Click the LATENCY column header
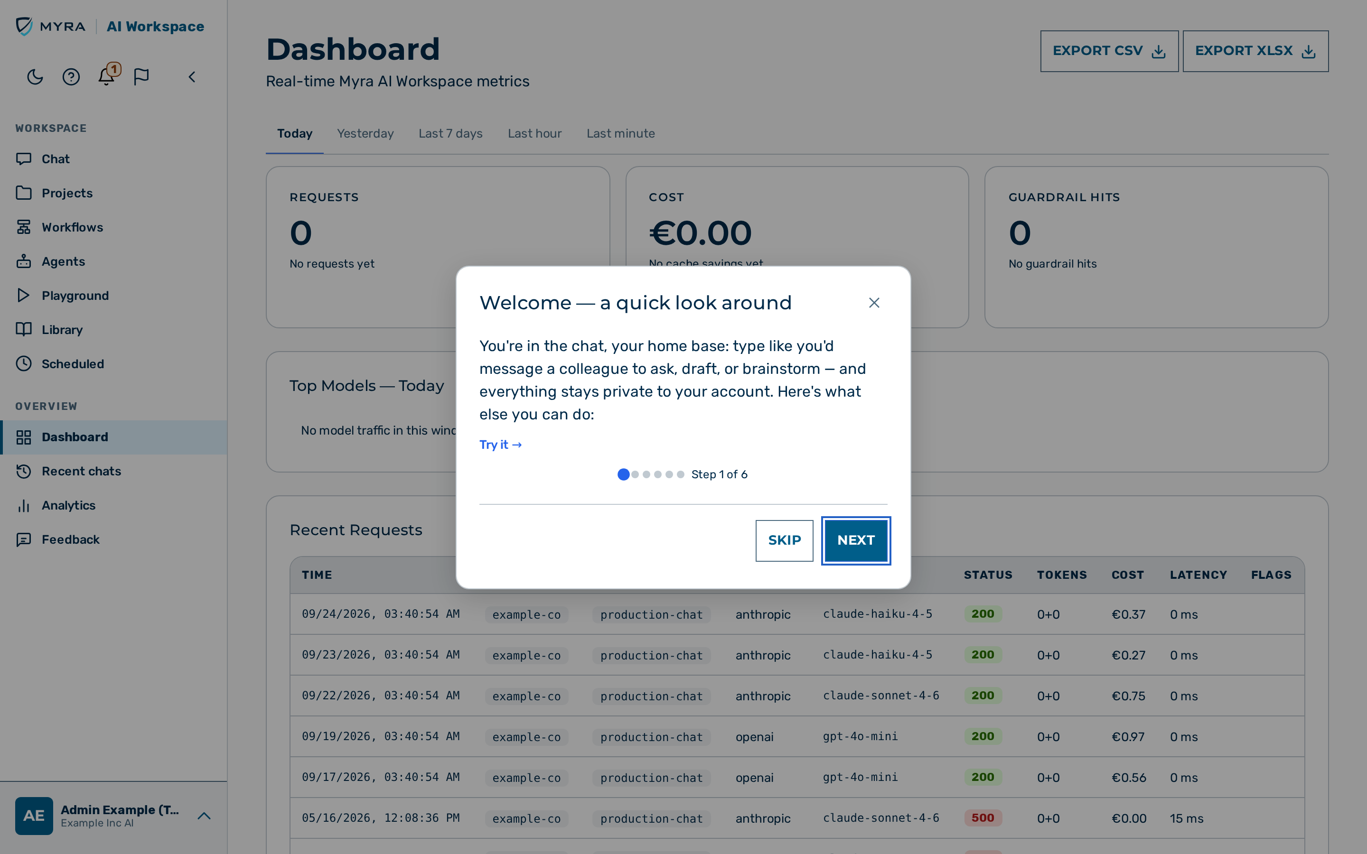 [1198, 575]
